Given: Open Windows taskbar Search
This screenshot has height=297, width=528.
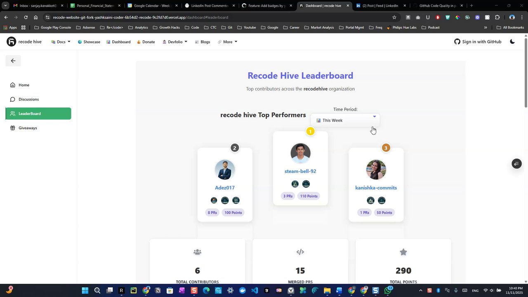Looking at the screenshot, I should (x=97, y=290).
